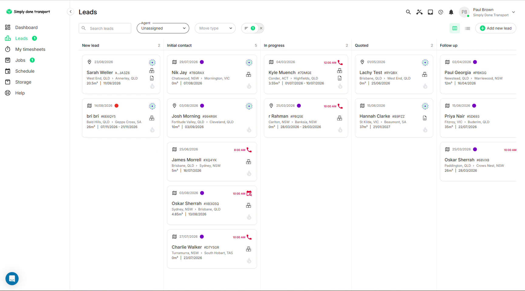The width and height of the screenshot is (525, 291).
Task: Toggle the hot lead flame on Kyle Muench card
Action: (x=340, y=86)
